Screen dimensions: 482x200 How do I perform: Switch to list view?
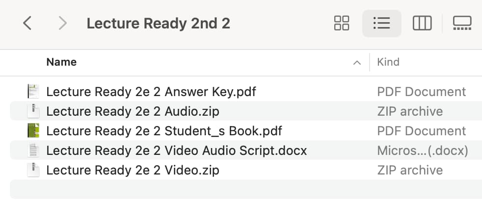(x=381, y=23)
